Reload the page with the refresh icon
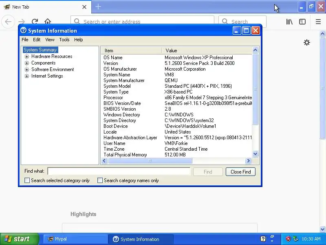 (x=35, y=22)
